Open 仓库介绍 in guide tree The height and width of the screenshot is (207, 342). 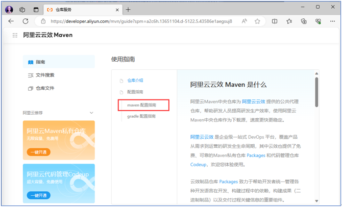(x=135, y=81)
